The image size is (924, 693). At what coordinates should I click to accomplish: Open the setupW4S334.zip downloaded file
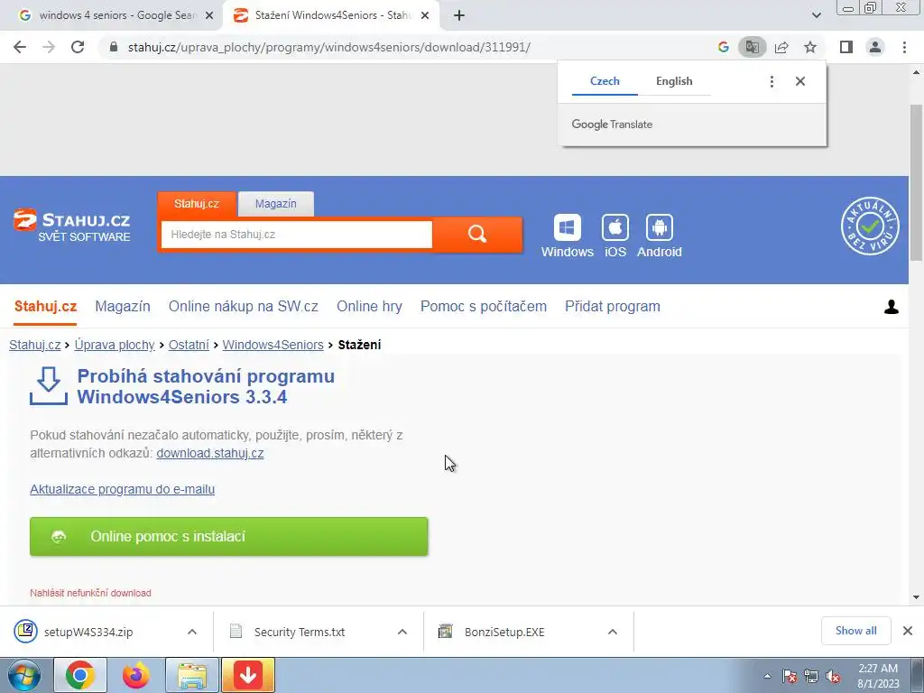(x=88, y=632)
